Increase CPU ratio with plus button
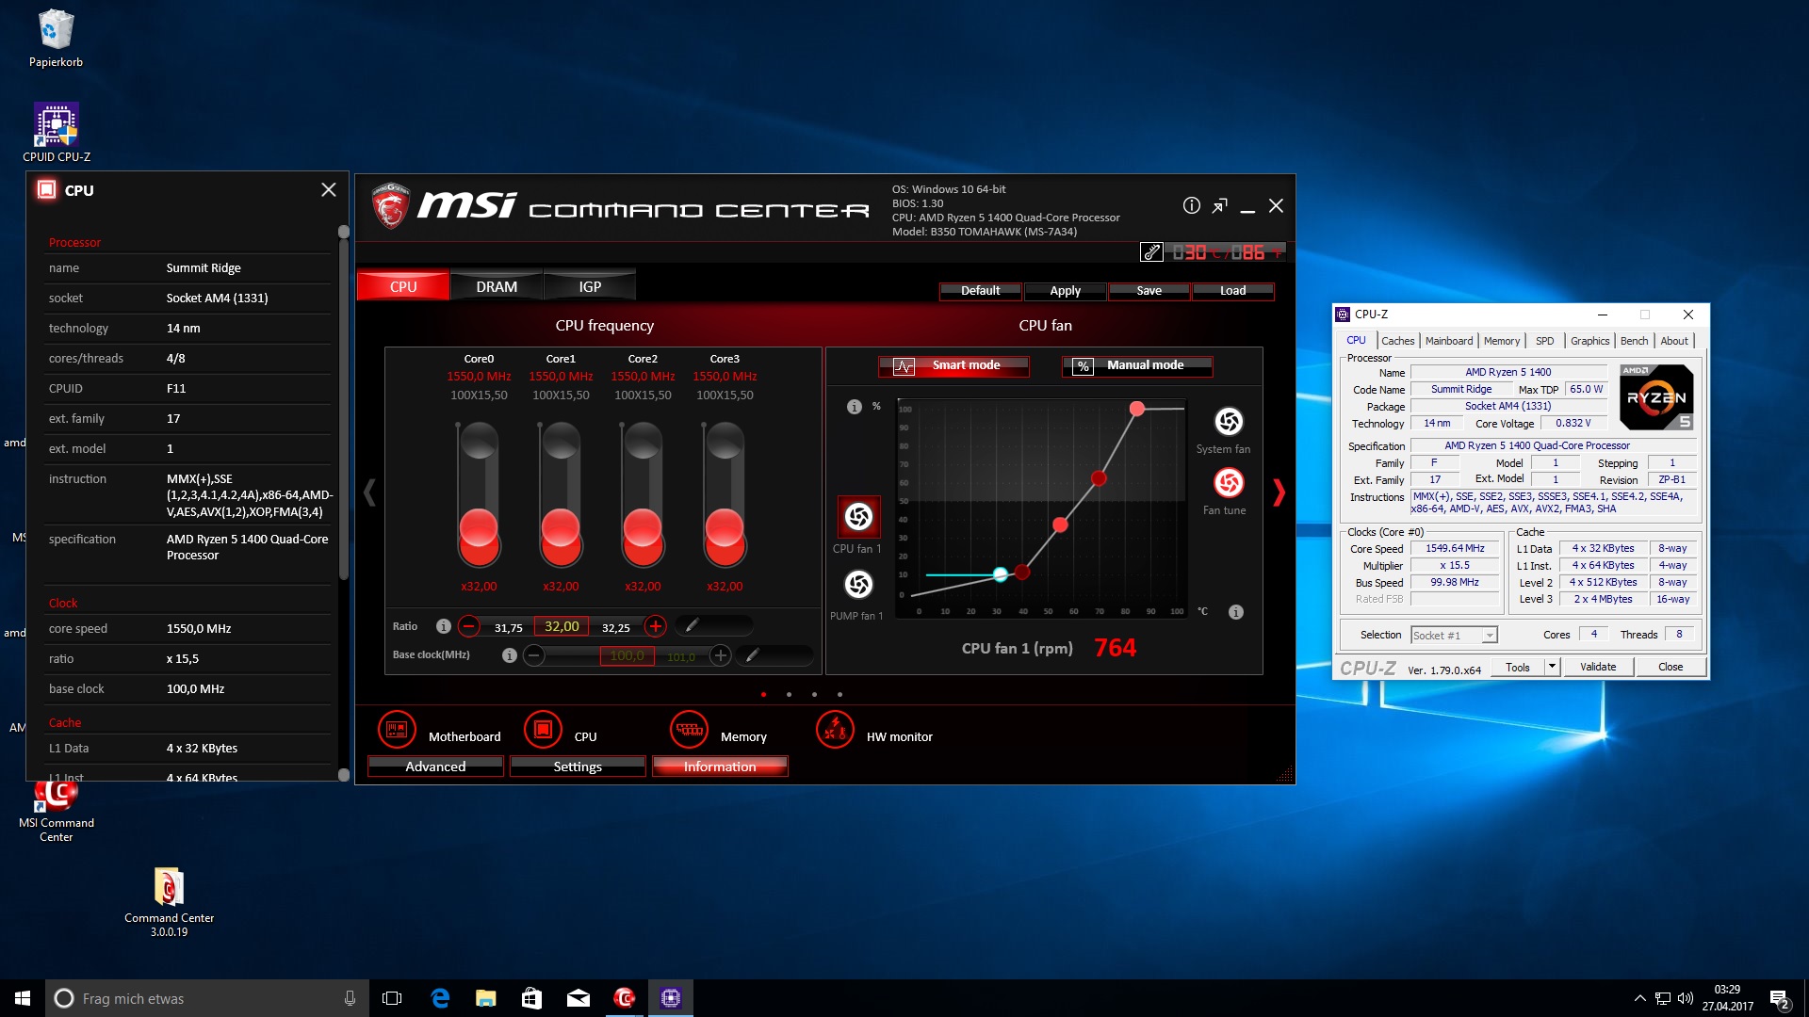This screenshot has height=1017, width=1809. click(x=656, y=625)
